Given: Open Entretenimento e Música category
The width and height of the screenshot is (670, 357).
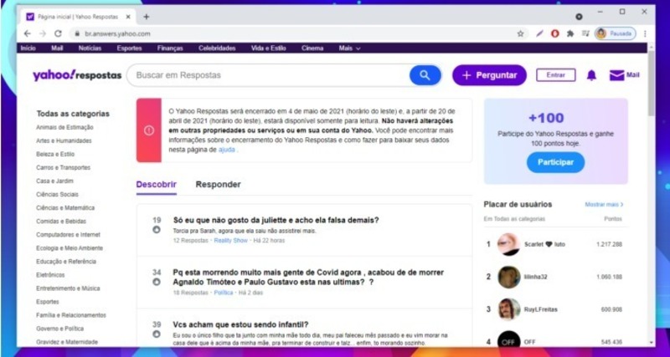Looking at the screenshot, I should 68,288.
